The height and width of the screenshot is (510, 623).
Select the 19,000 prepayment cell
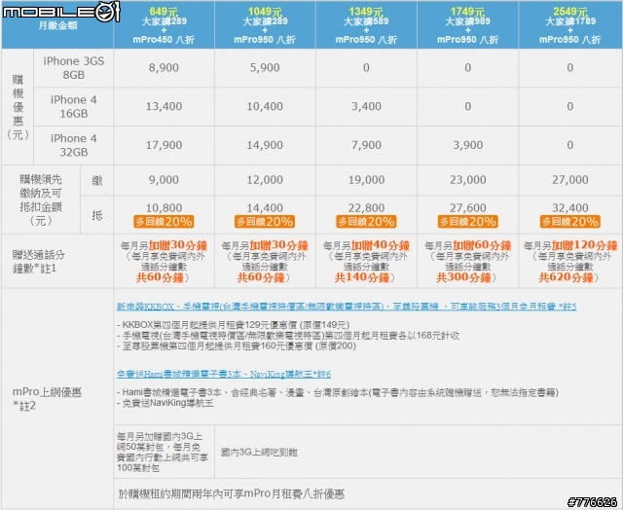coord(366,180)
